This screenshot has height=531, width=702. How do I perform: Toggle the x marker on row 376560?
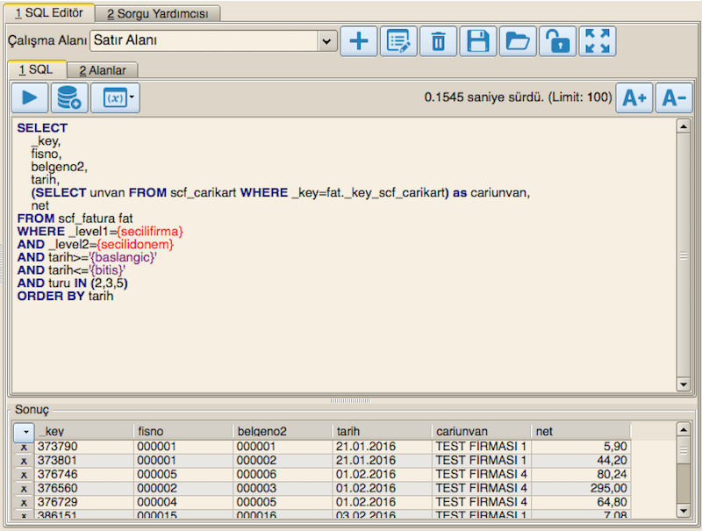[24, 488]
